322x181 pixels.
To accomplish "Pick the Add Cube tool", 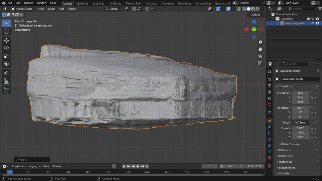I will tap(6, 90).
